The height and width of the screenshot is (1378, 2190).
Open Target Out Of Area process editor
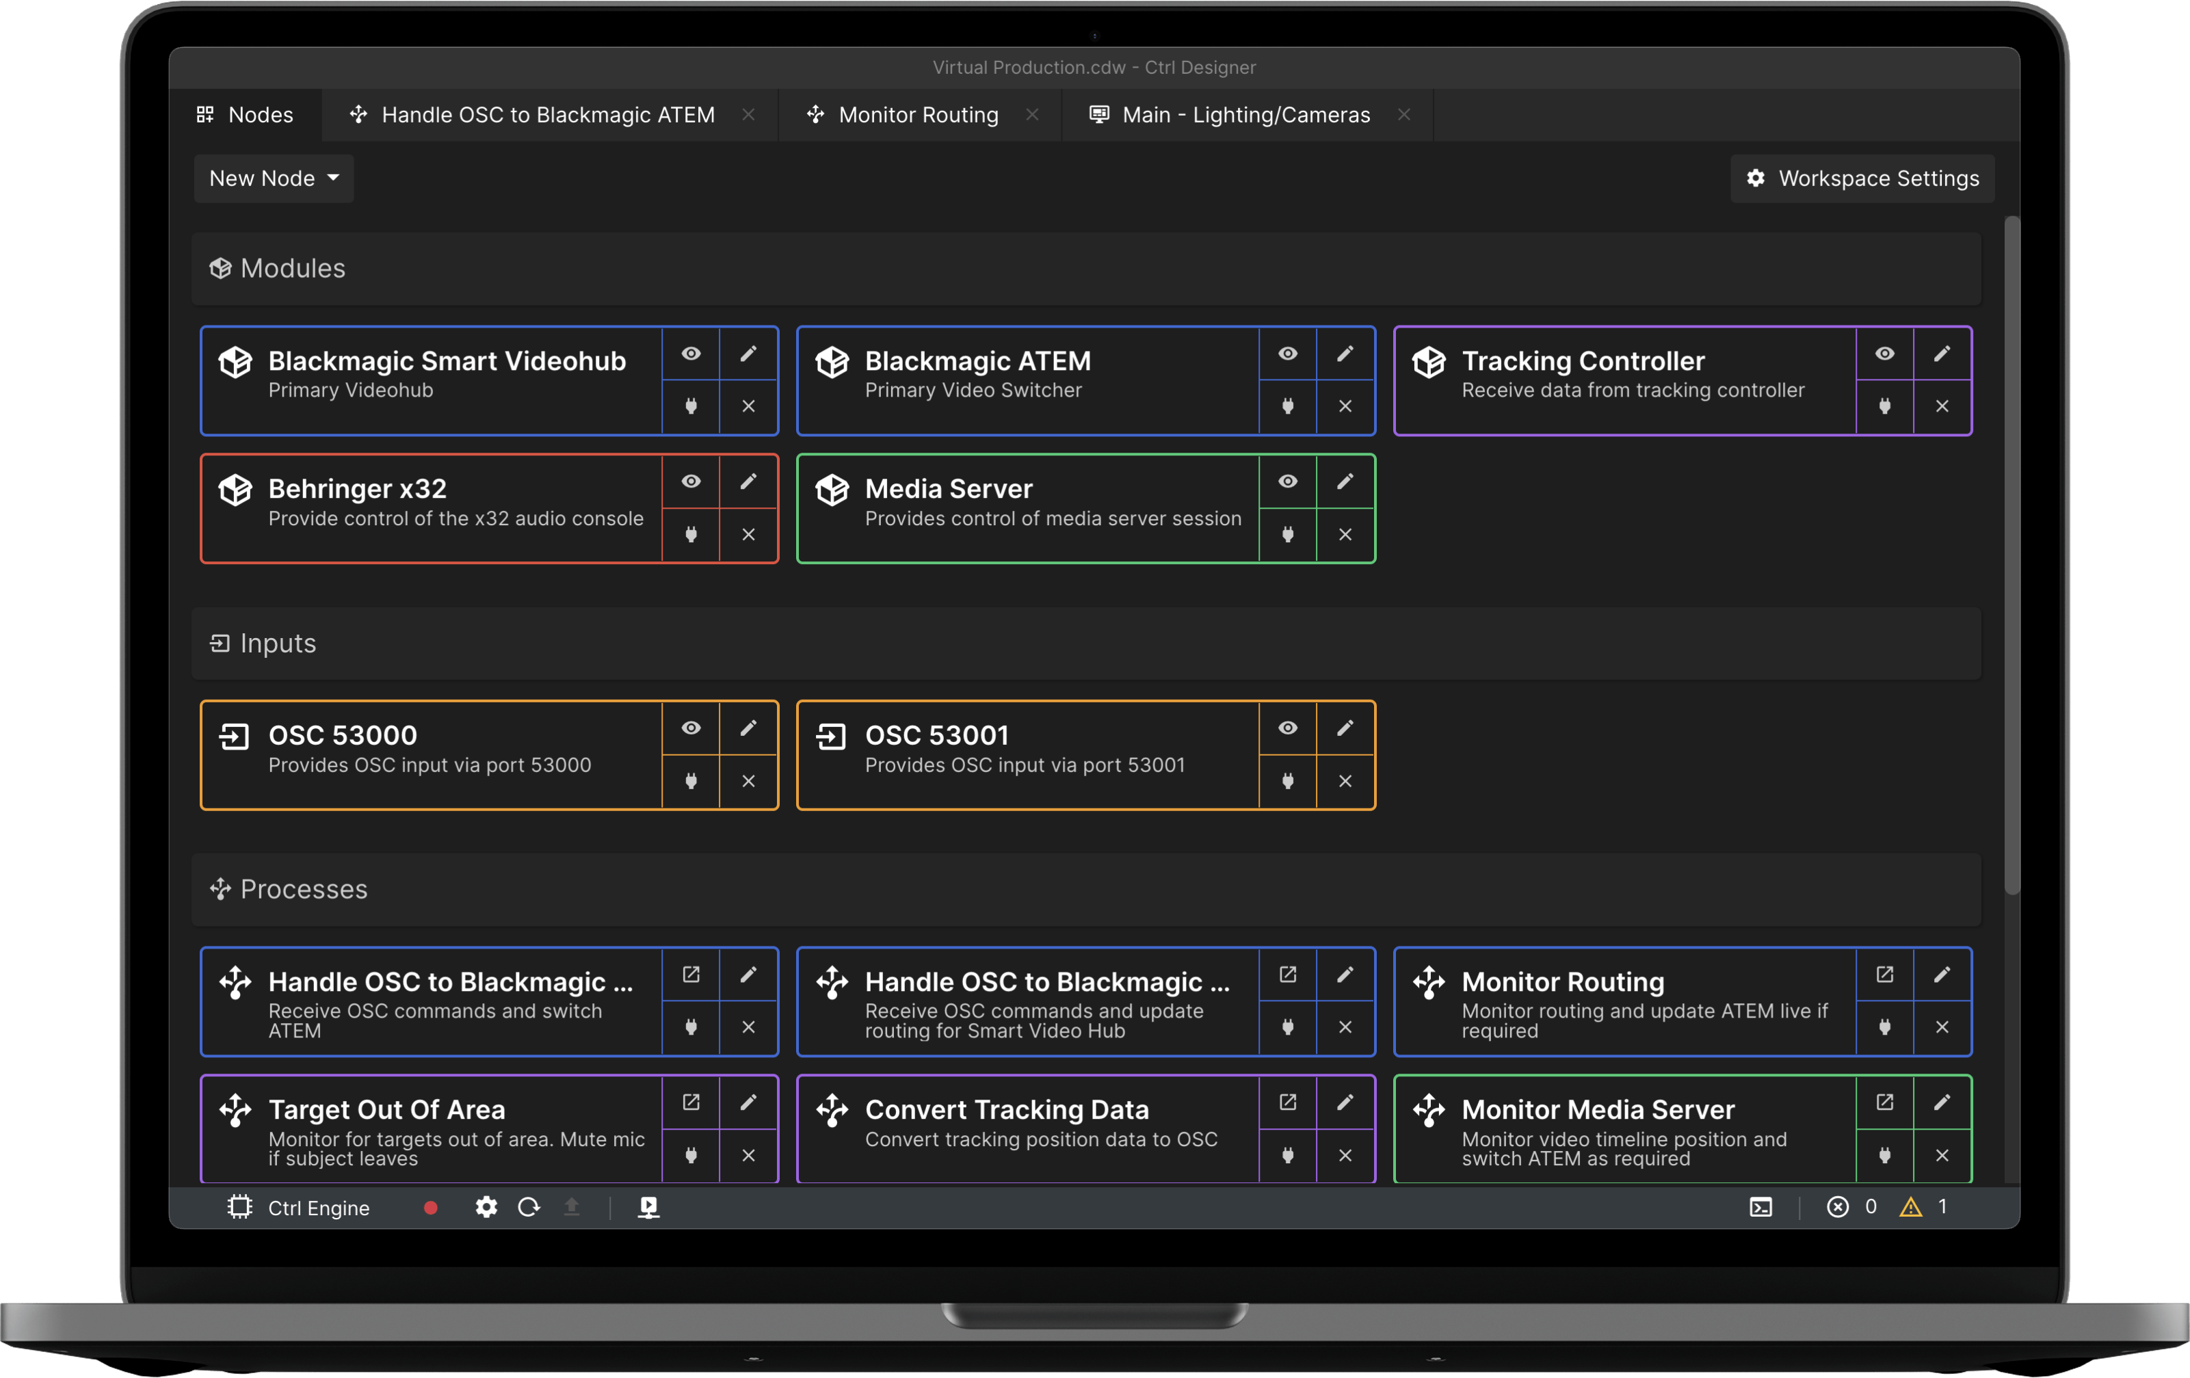pos(691,1102)
